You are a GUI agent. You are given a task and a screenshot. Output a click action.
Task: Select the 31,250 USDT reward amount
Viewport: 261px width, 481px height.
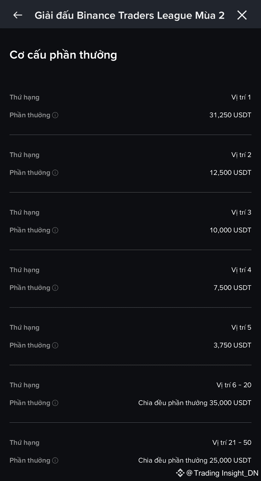click(x=230, y=115)
